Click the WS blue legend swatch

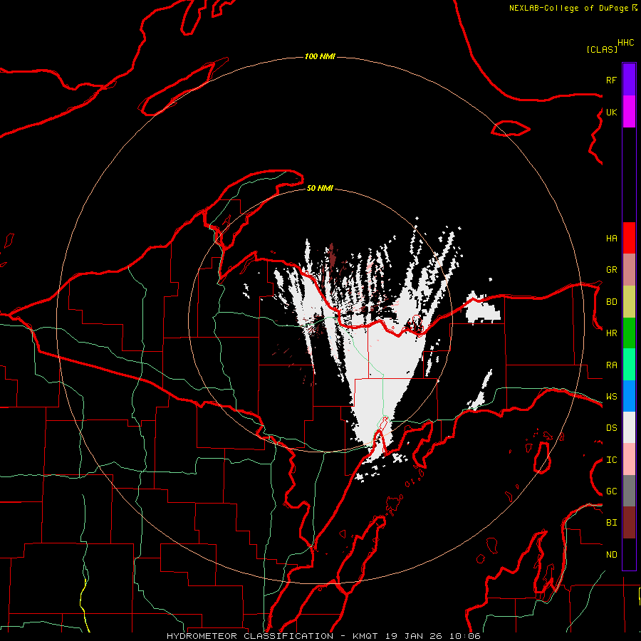pyautogui.click(x=629, y=396)
